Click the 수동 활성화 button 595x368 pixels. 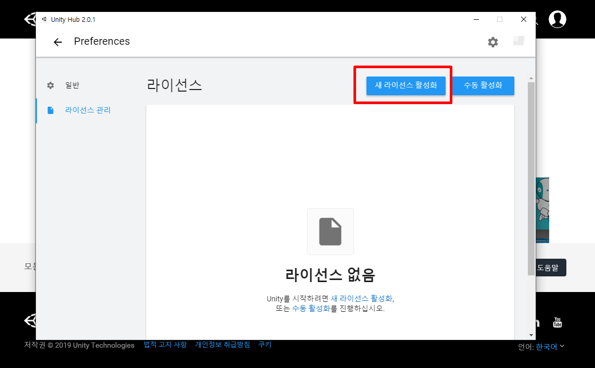pos(483,85)
